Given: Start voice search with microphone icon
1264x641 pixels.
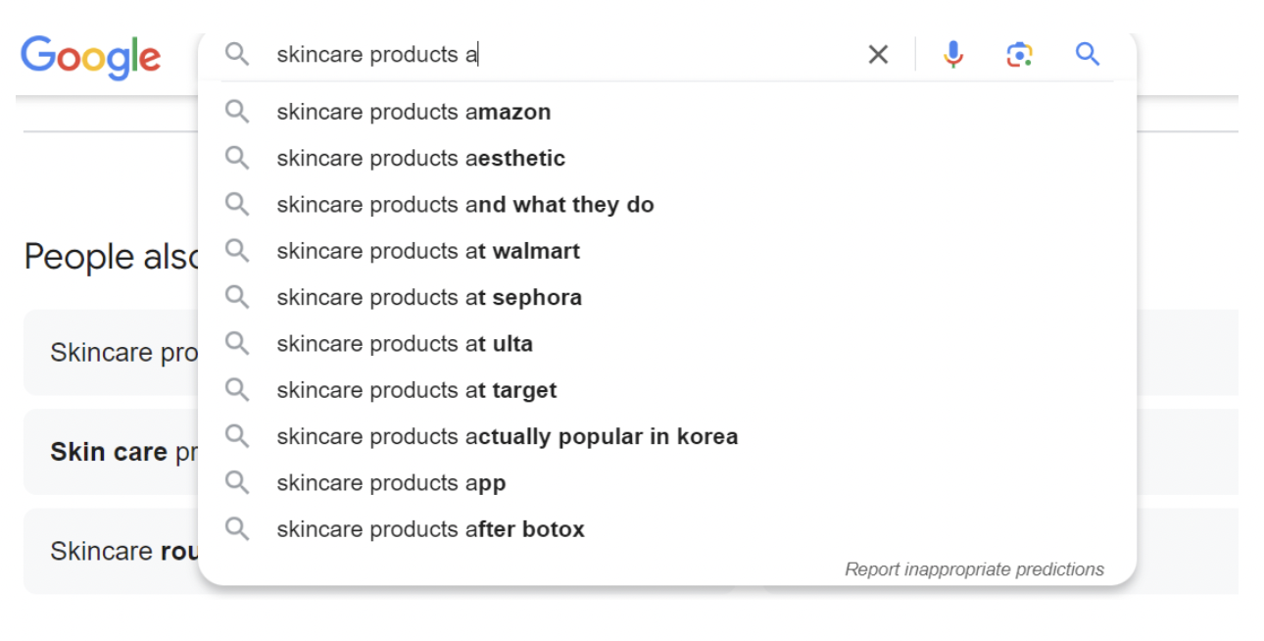Looking at the screenshot, I should pos(953,55).
